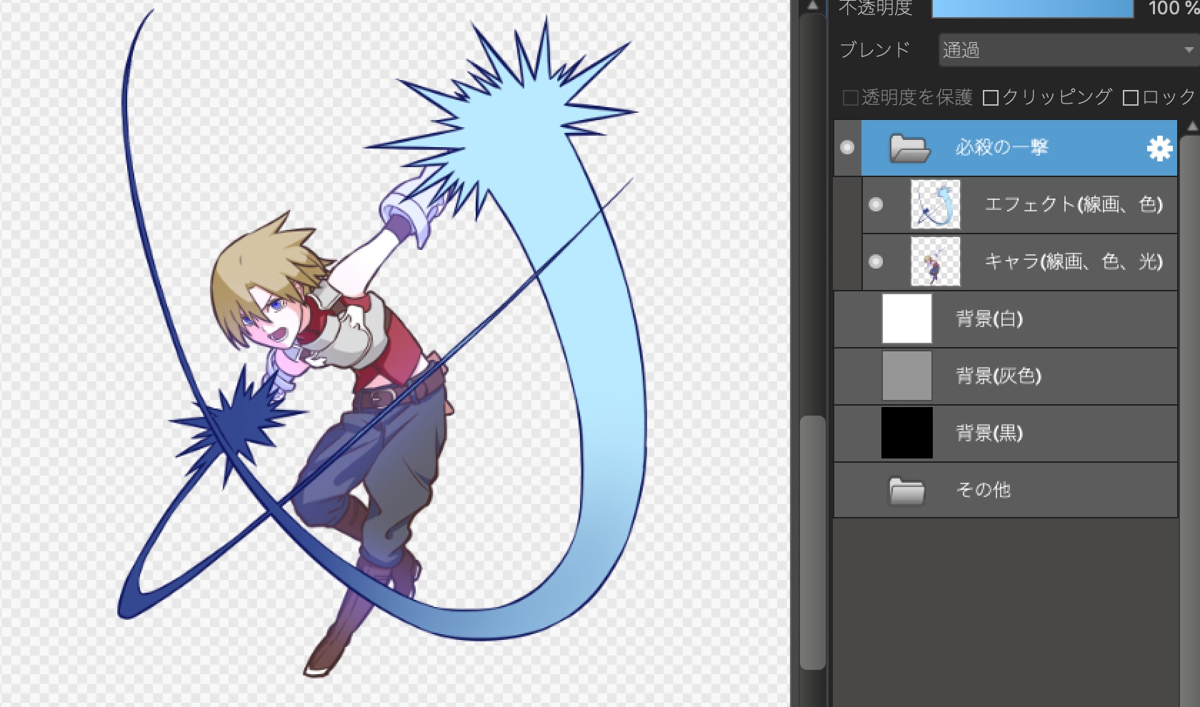Viewport: 1200px width, 707px height.
Task: Click the 100 % opacity value
Action: click(x=1173, y=9)
